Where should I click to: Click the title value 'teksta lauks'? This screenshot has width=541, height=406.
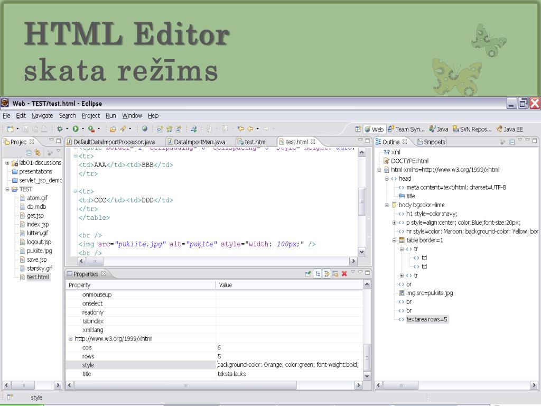pos(231,374)
